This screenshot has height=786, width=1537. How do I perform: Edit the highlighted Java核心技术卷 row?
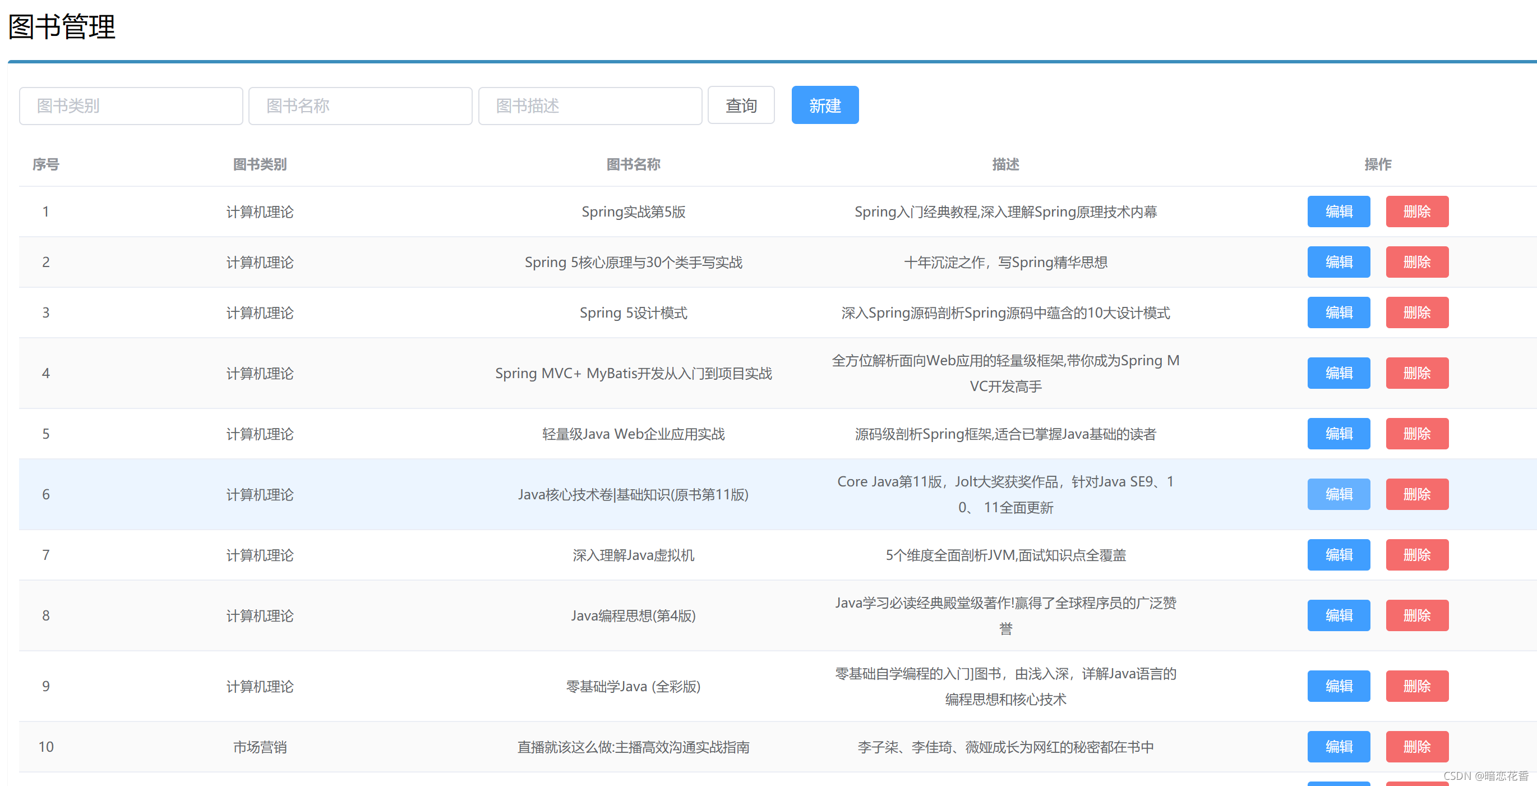[1338, 494]
